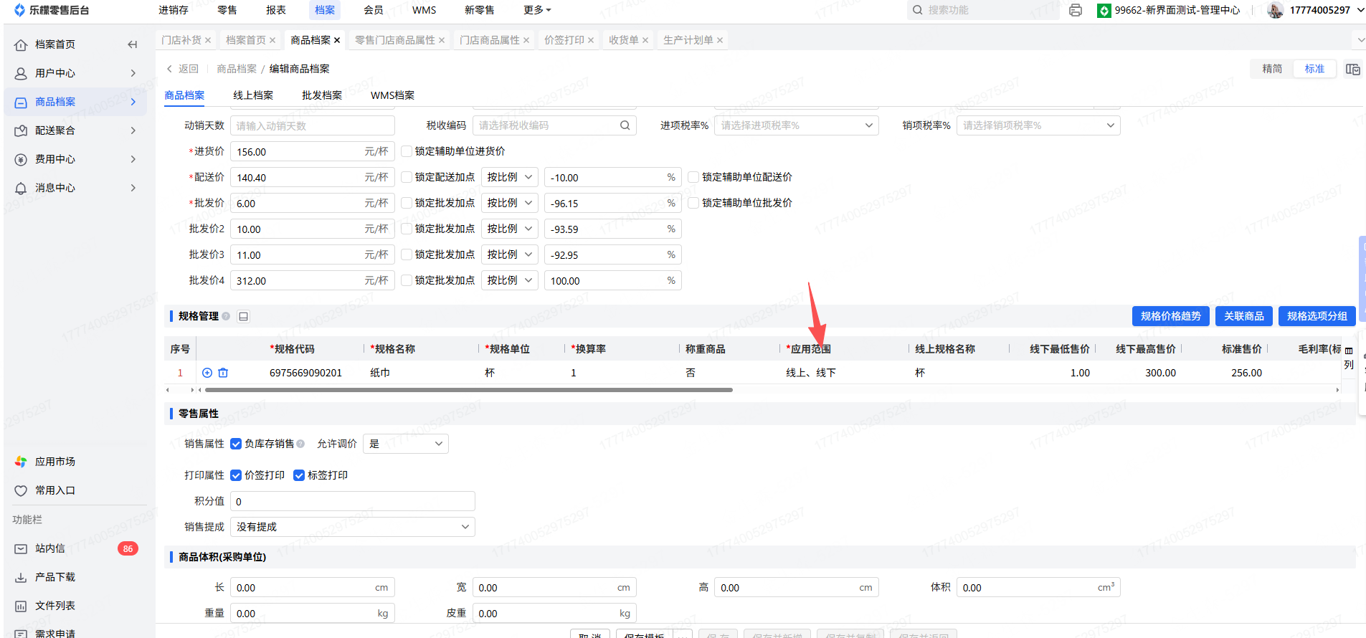Delete spec row 1 with the trash icon
This screenshot has width=1366, height=638.
(x=223, y=373)
